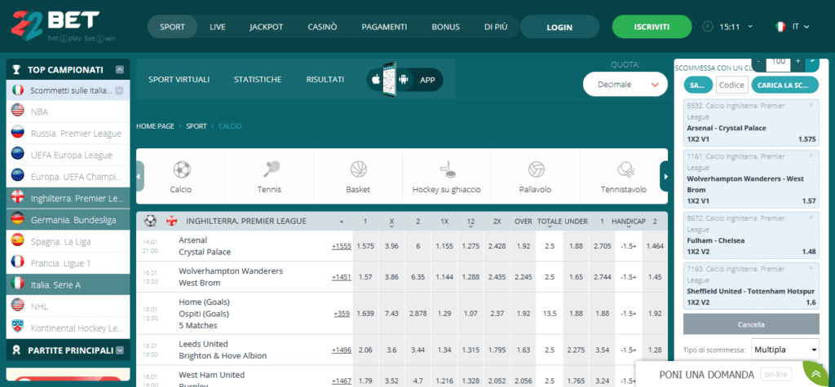Increase stake with plus button

tap(797, 61)
